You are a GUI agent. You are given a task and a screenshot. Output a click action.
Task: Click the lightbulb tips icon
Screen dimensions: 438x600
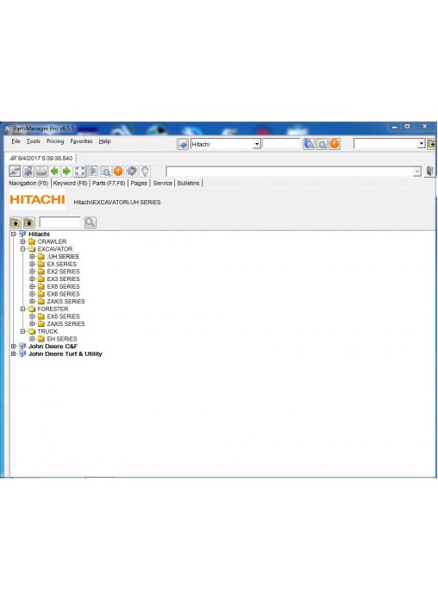(145, 172)
